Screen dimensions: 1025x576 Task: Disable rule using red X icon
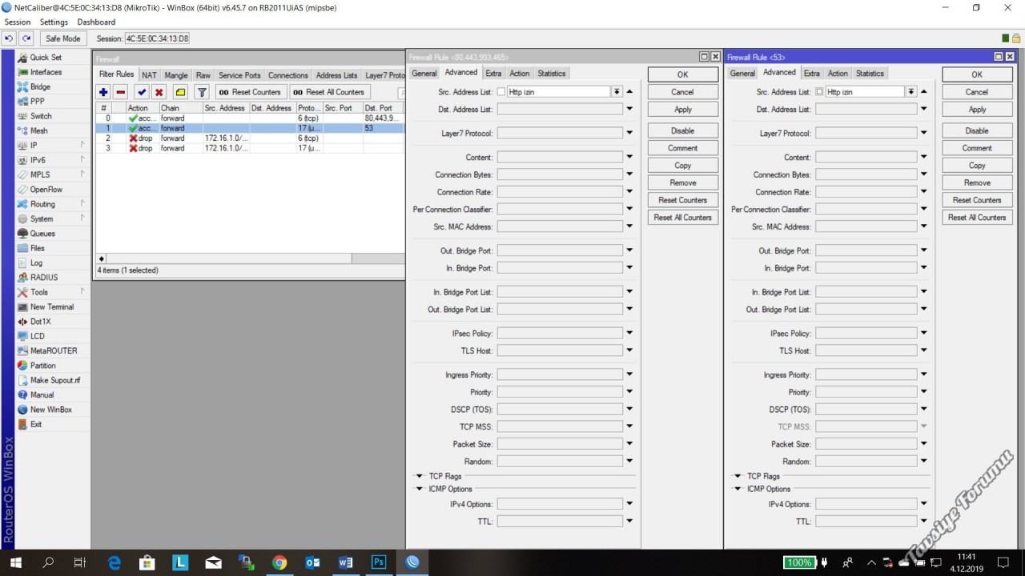tap(159, 92)
